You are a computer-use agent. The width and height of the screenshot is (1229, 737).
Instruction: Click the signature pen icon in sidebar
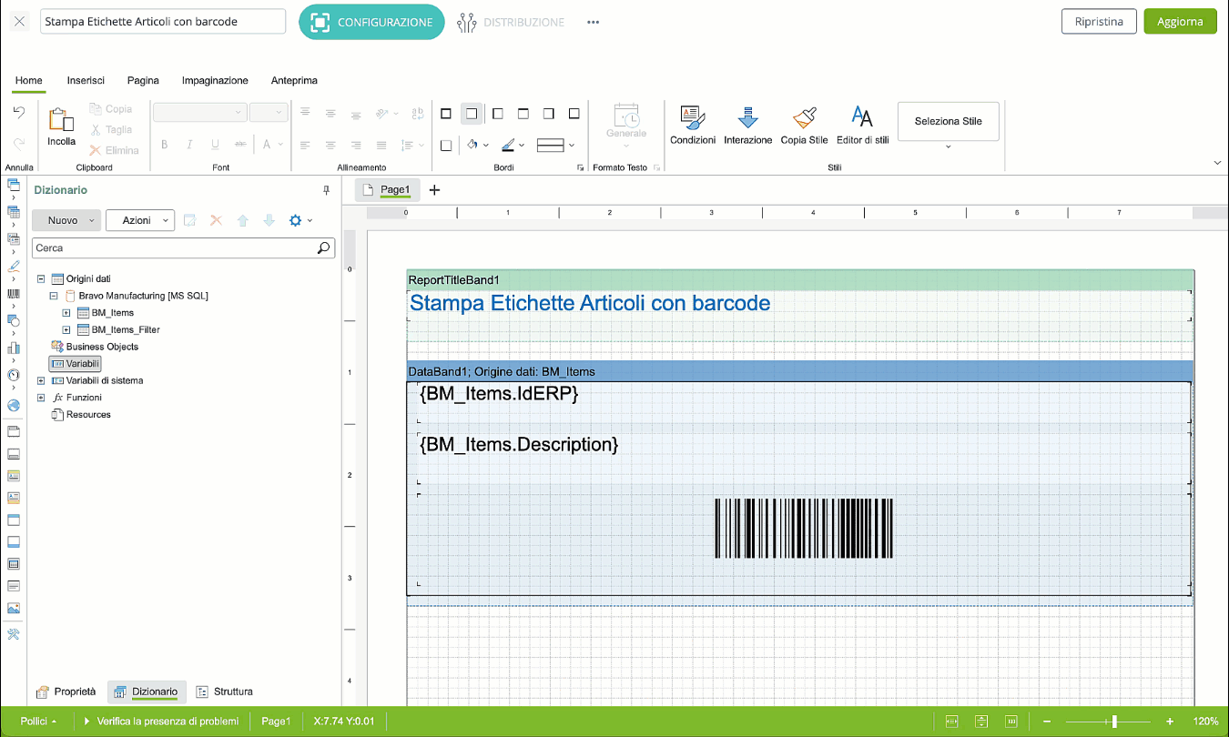point(13,267)
